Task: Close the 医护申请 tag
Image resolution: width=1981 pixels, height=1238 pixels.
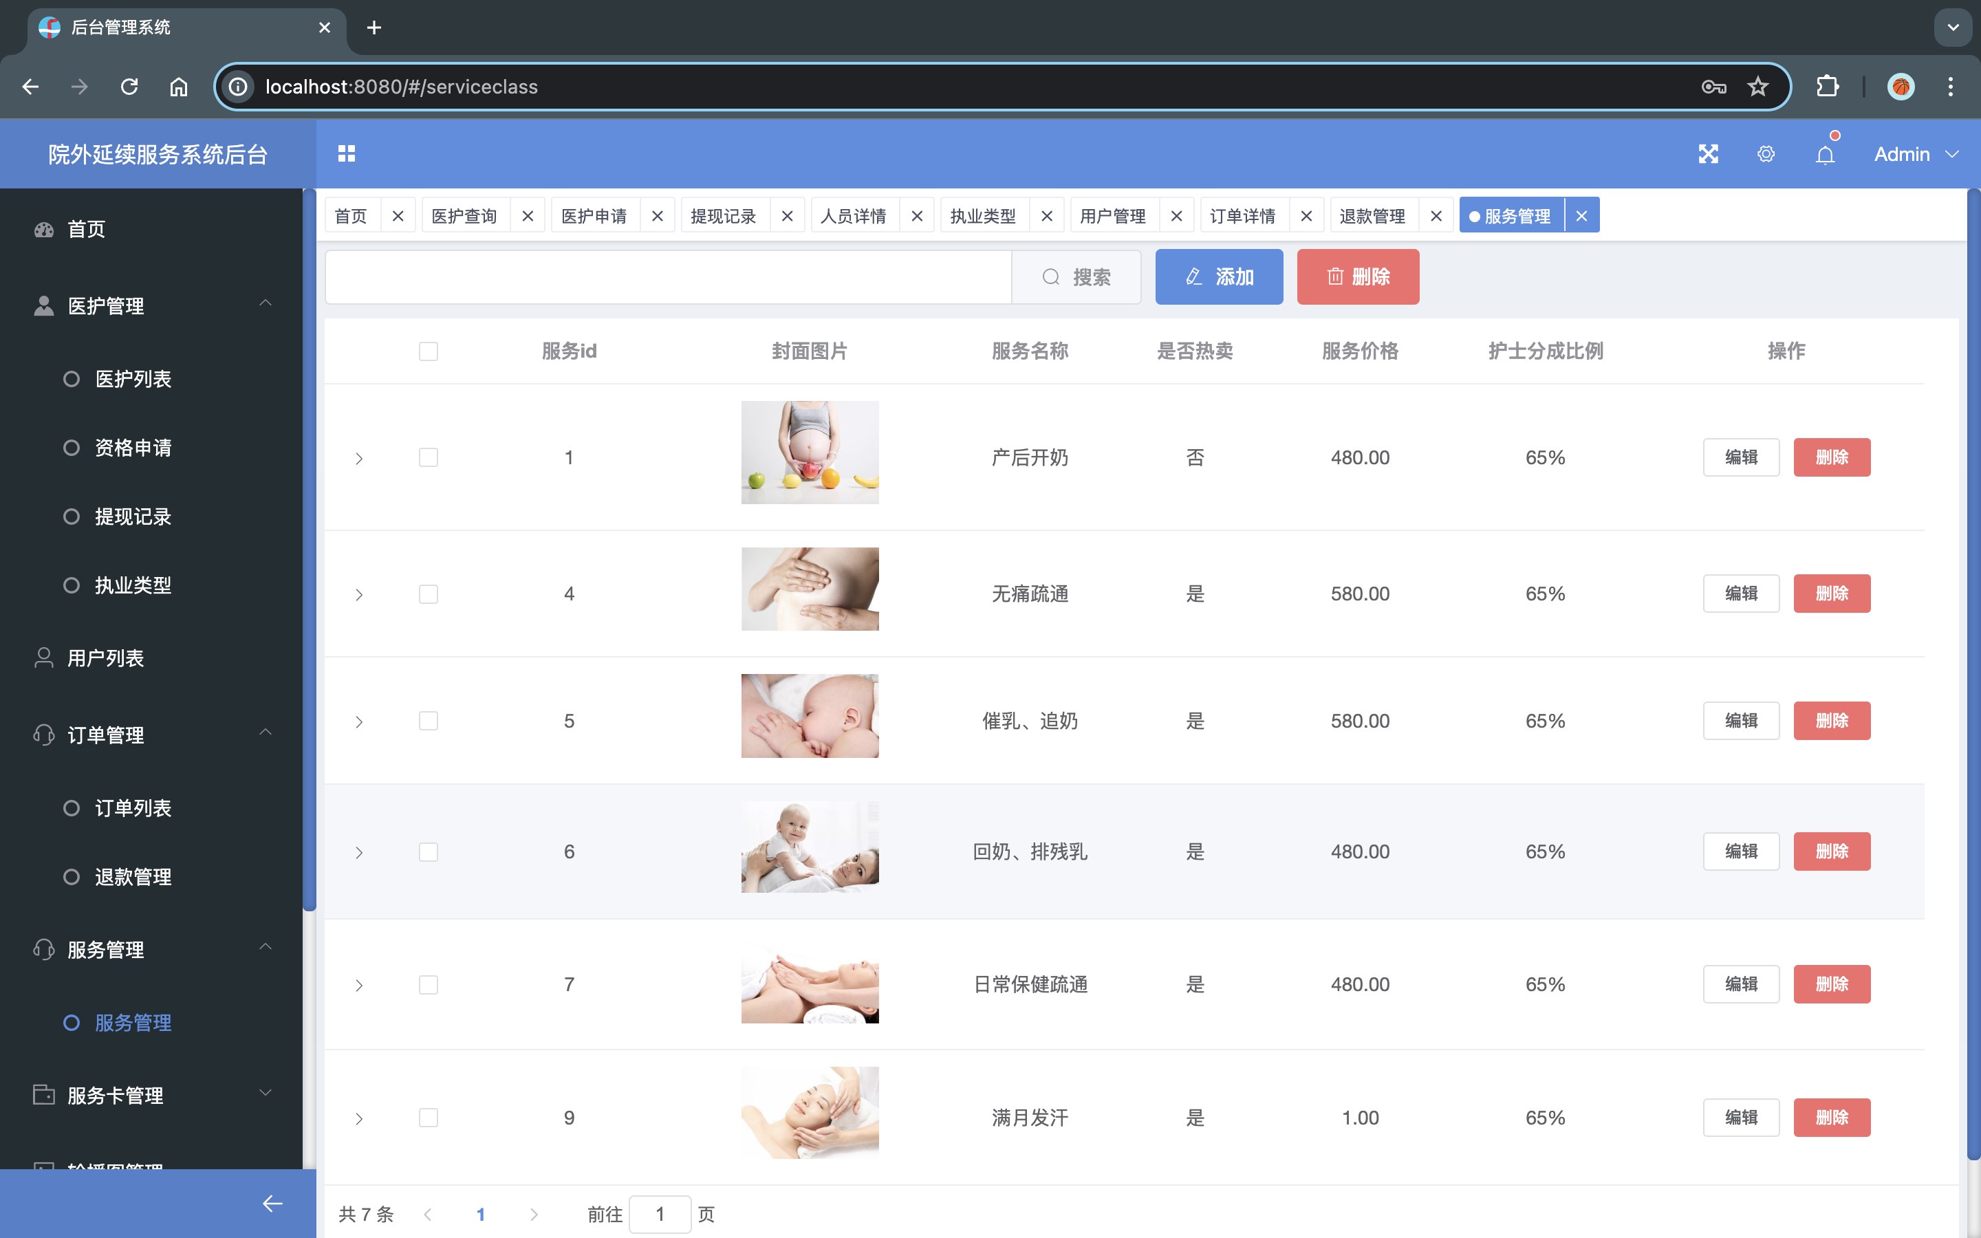Action: [658, 216]
